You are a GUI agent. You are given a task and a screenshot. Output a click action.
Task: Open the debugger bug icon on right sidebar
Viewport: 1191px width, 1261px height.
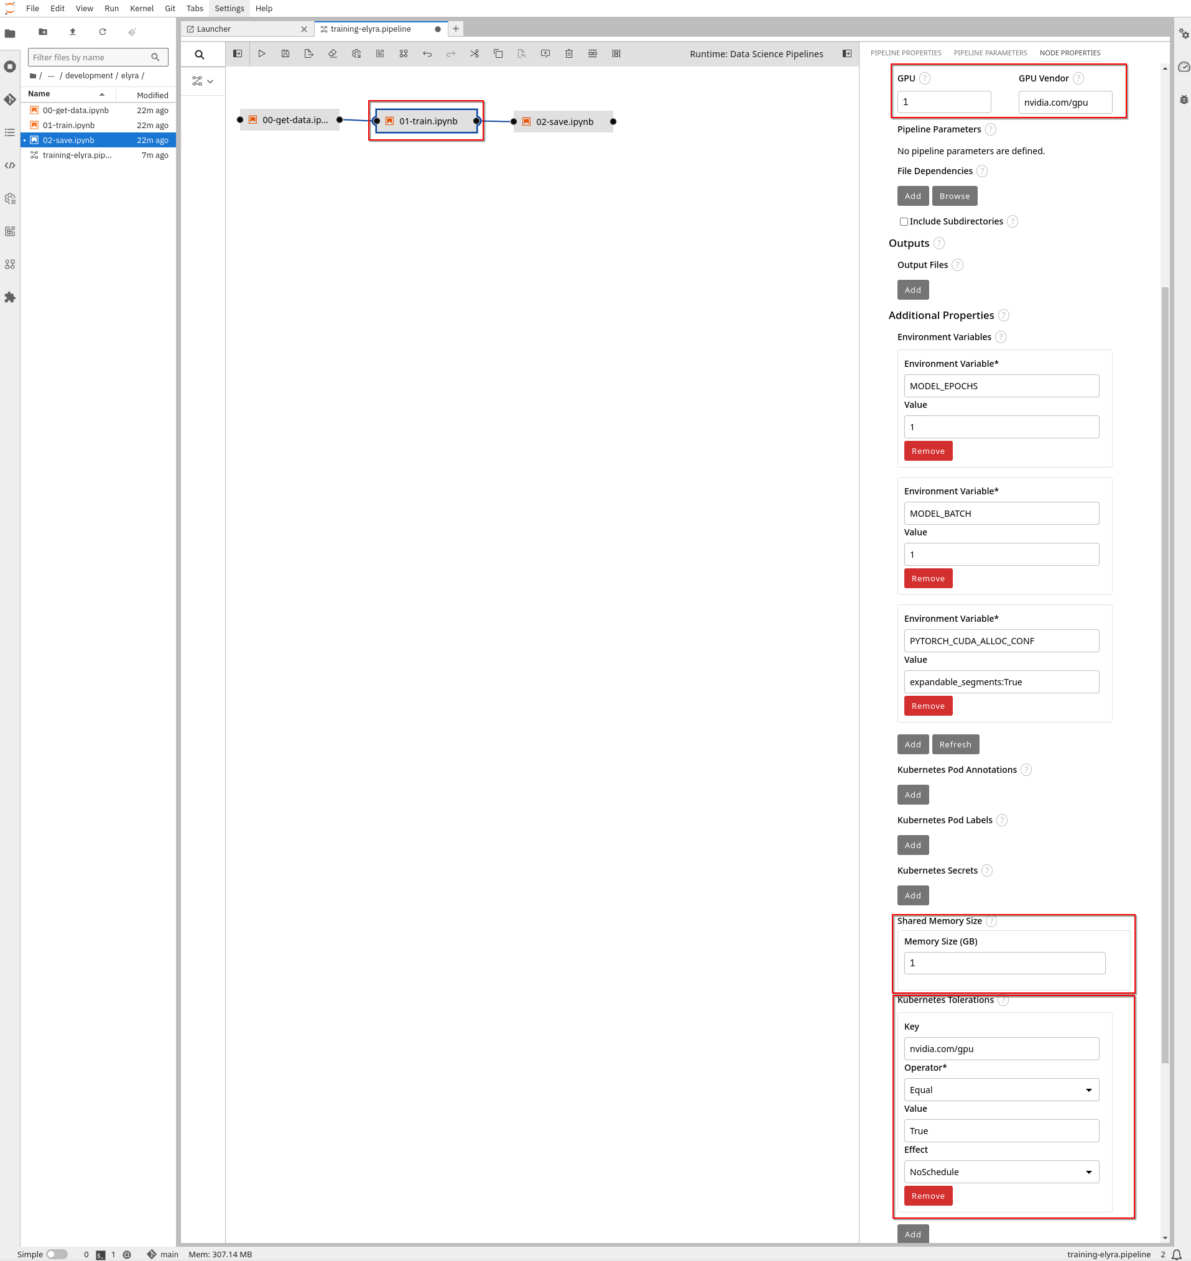[x=1184, y=99]
